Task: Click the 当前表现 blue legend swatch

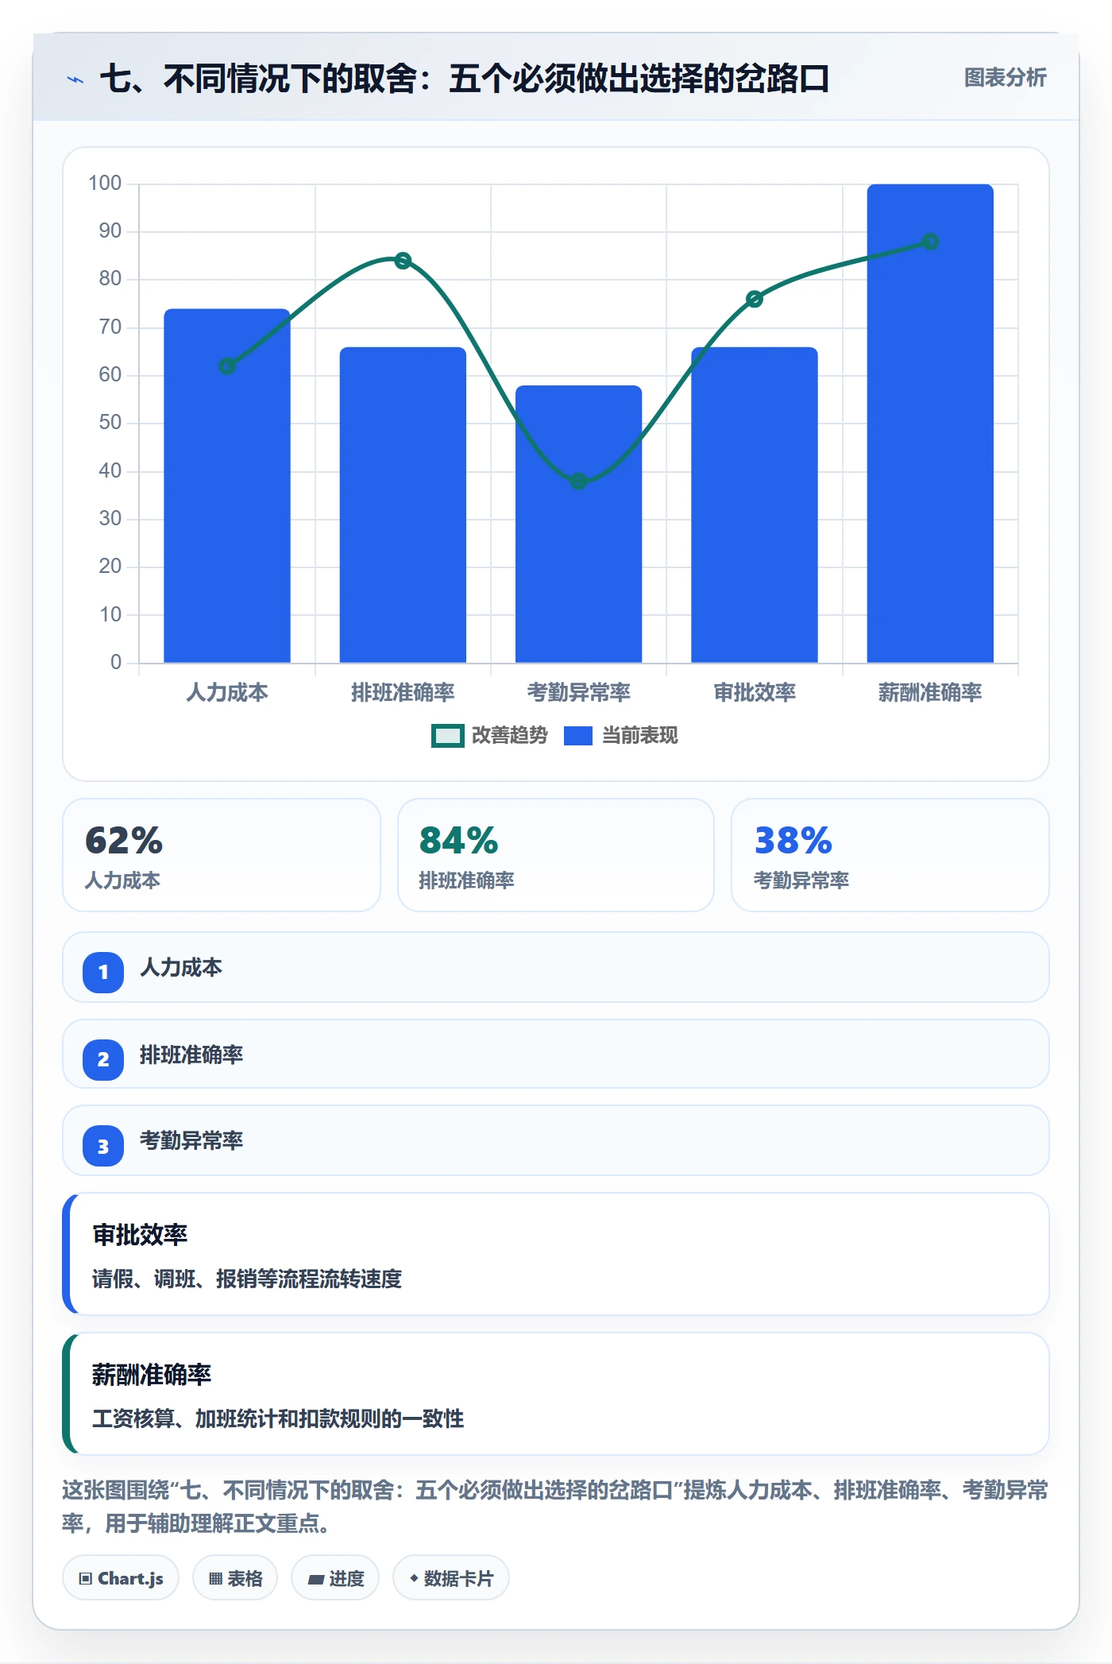Action: [x=578, y=736]
